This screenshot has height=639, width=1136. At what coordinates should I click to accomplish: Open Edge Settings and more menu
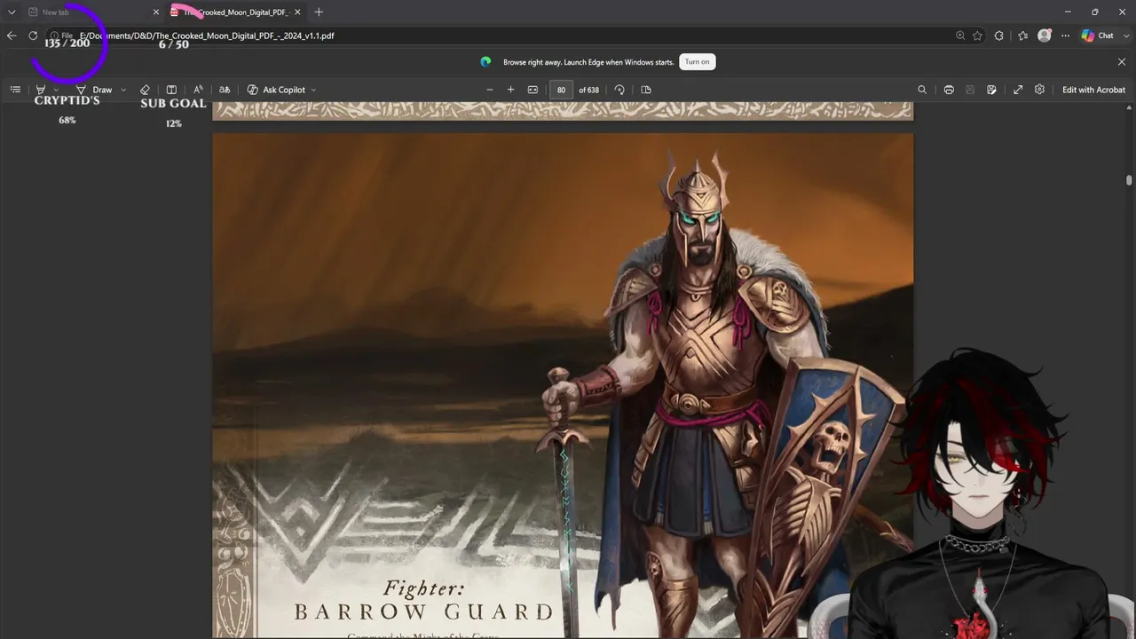tap(1065, 35)
